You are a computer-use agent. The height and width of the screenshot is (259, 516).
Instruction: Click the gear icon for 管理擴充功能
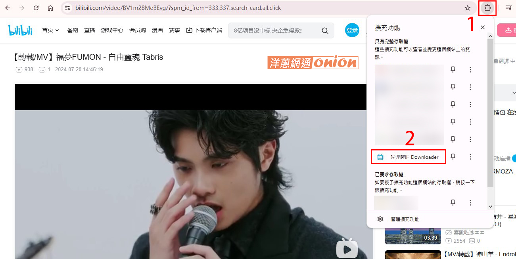tap(380, 219)
